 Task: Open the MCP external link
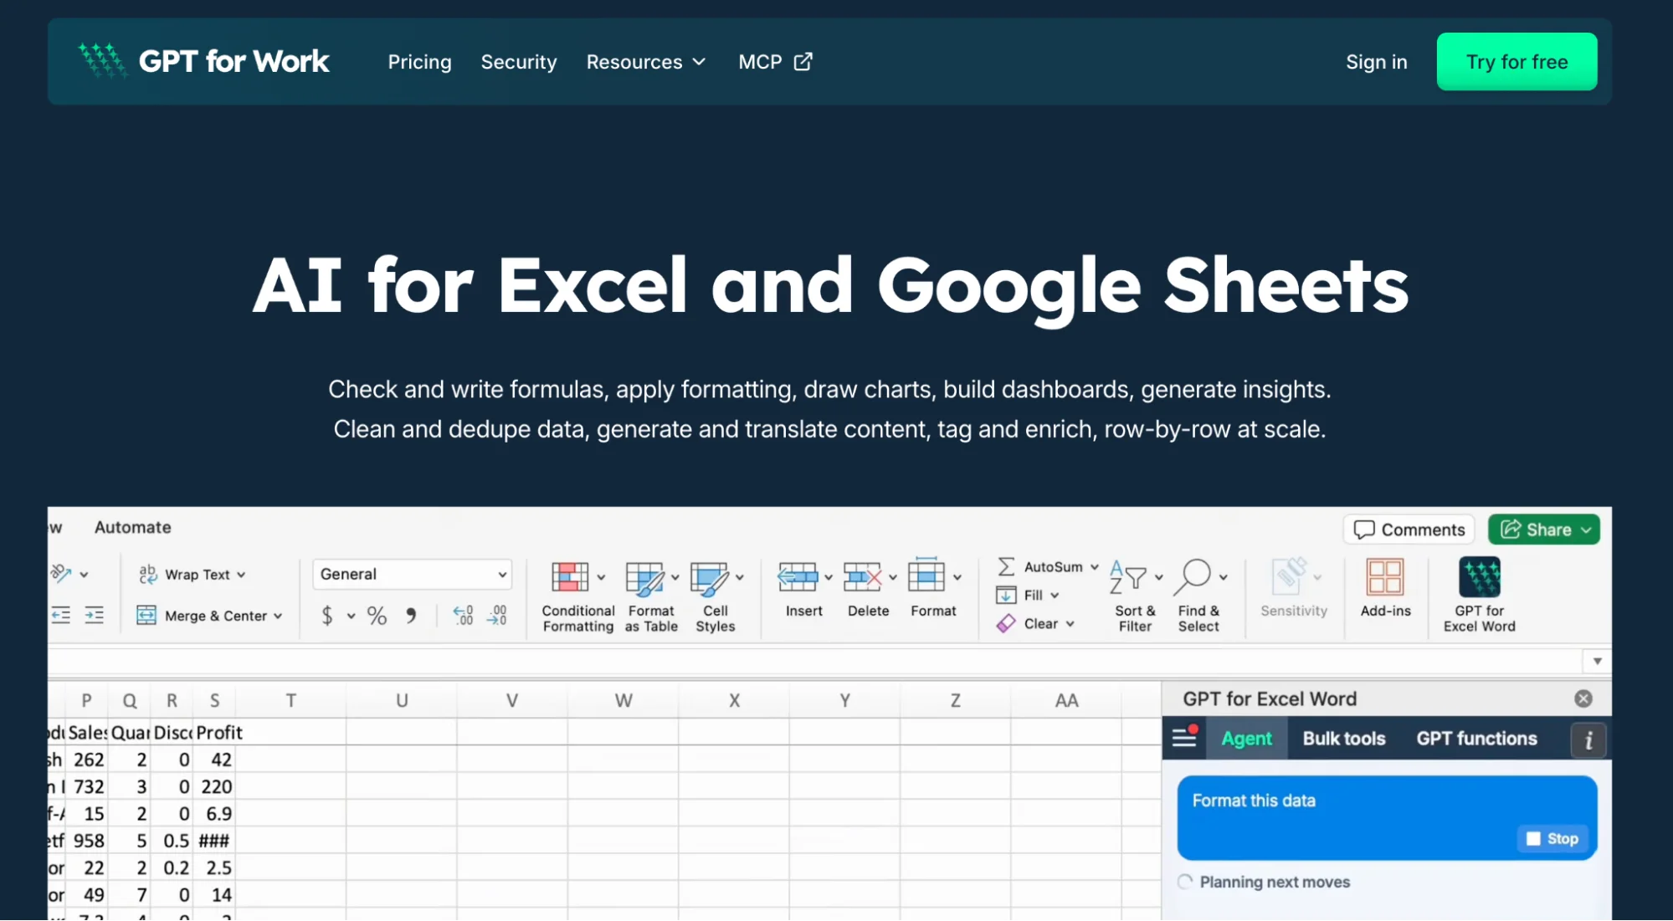pyautogui.click(x=775, y=62)
